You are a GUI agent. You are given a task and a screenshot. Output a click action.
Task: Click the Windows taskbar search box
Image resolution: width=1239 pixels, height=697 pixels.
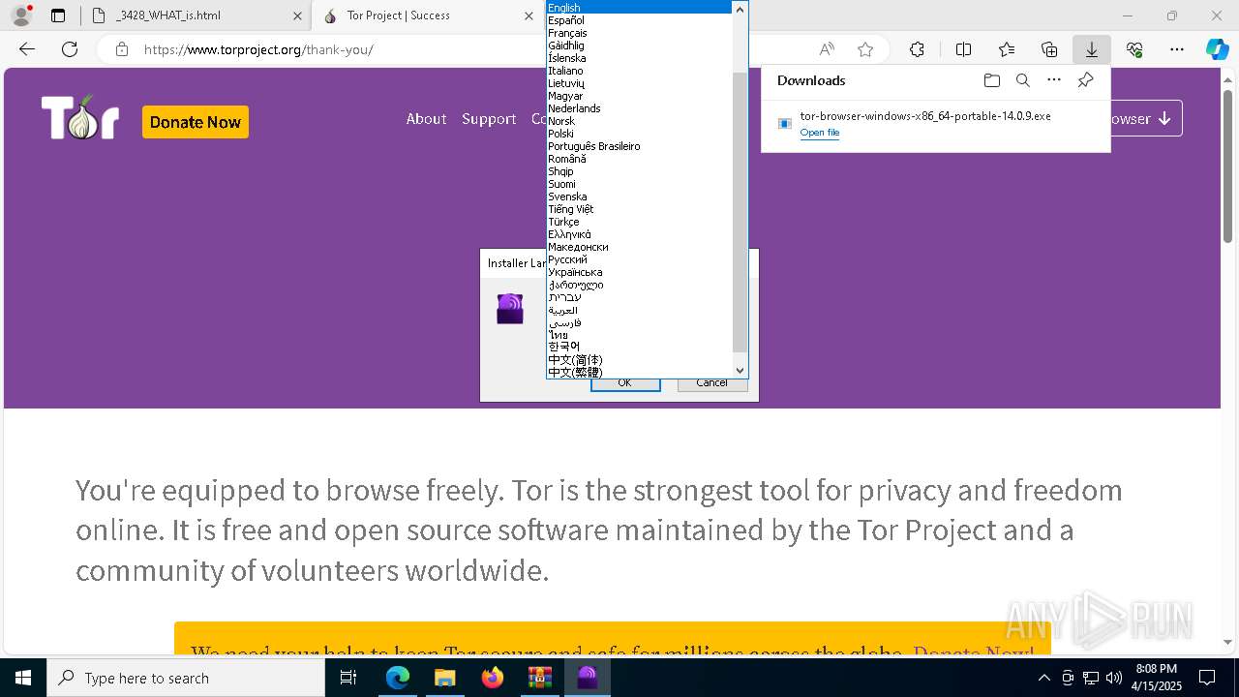186,678
